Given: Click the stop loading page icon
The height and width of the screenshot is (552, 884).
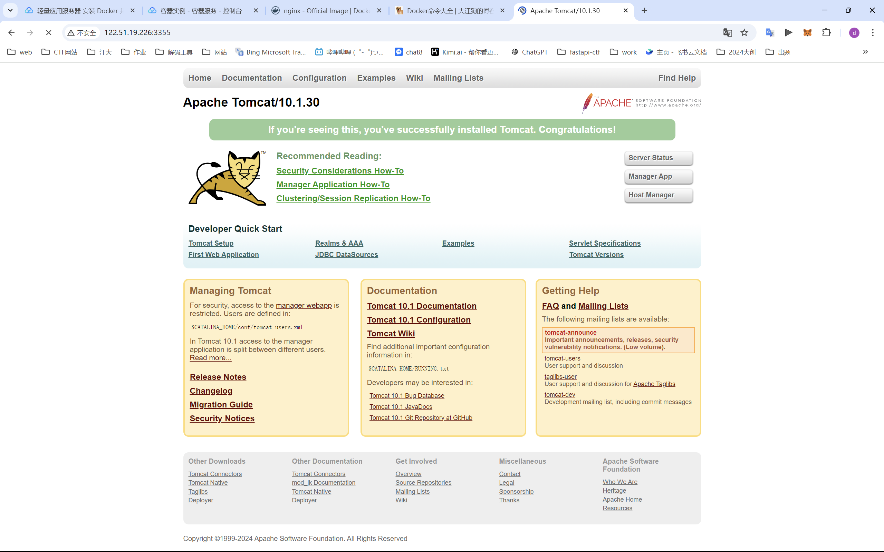Looking at the screenshot, I should click(49, 33).
